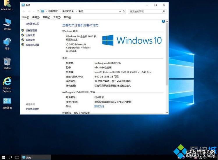
Task: Select the 网络 desktop icon
Action: tap(7, 44)
